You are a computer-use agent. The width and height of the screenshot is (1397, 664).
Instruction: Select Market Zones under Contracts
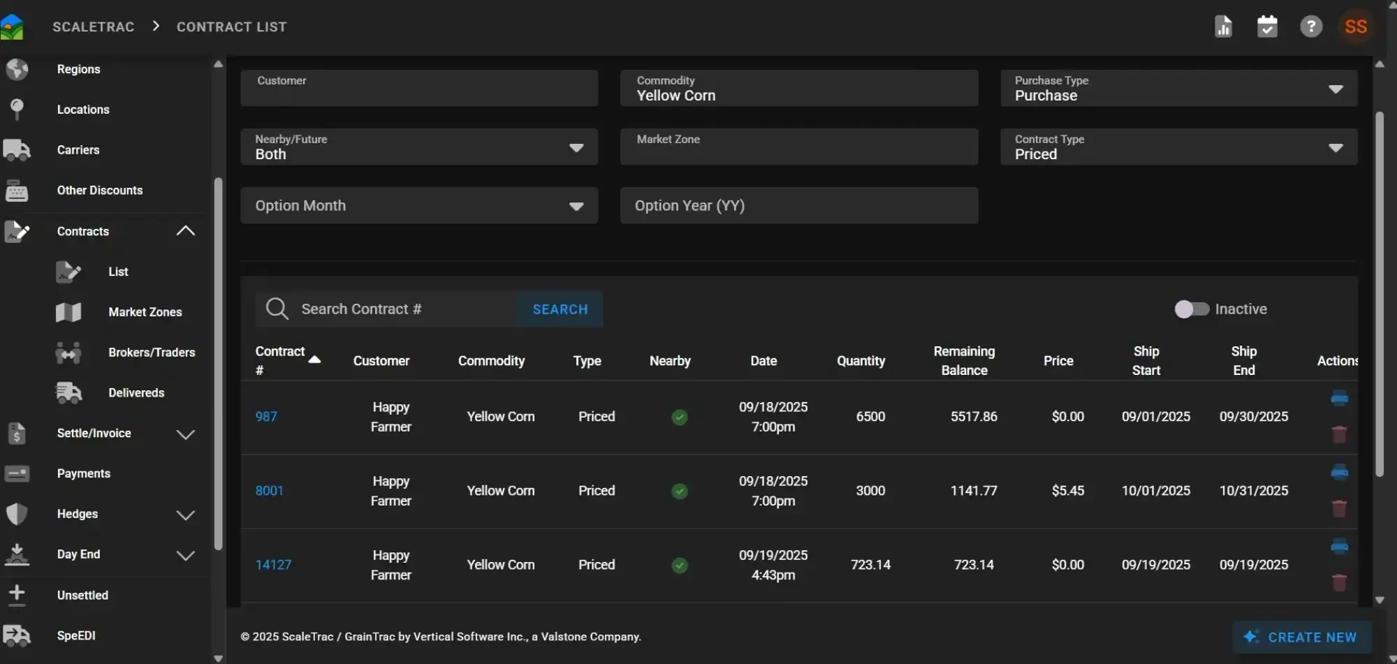pos(145,312)
